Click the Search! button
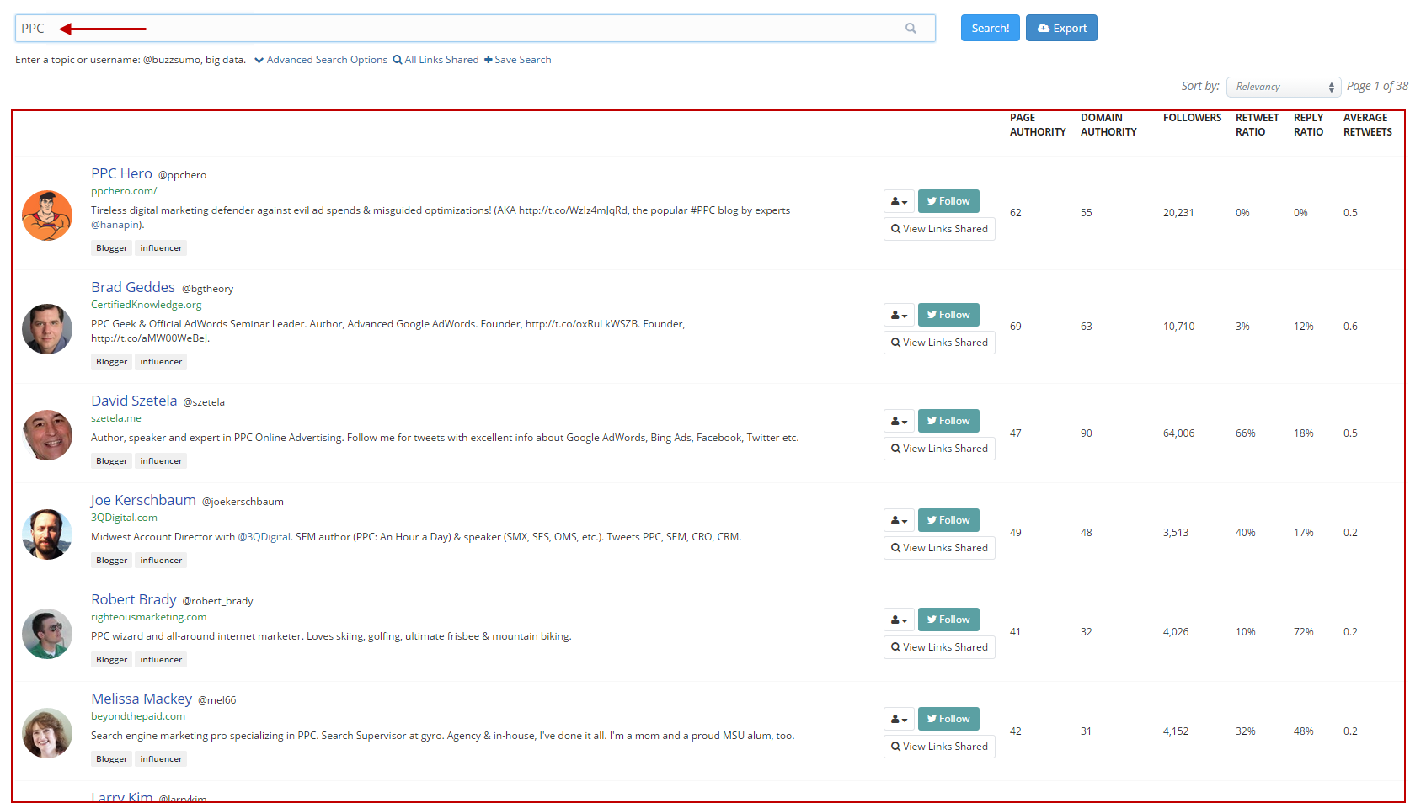This screenshot has height=803, width=1426. tap(991, 28)
